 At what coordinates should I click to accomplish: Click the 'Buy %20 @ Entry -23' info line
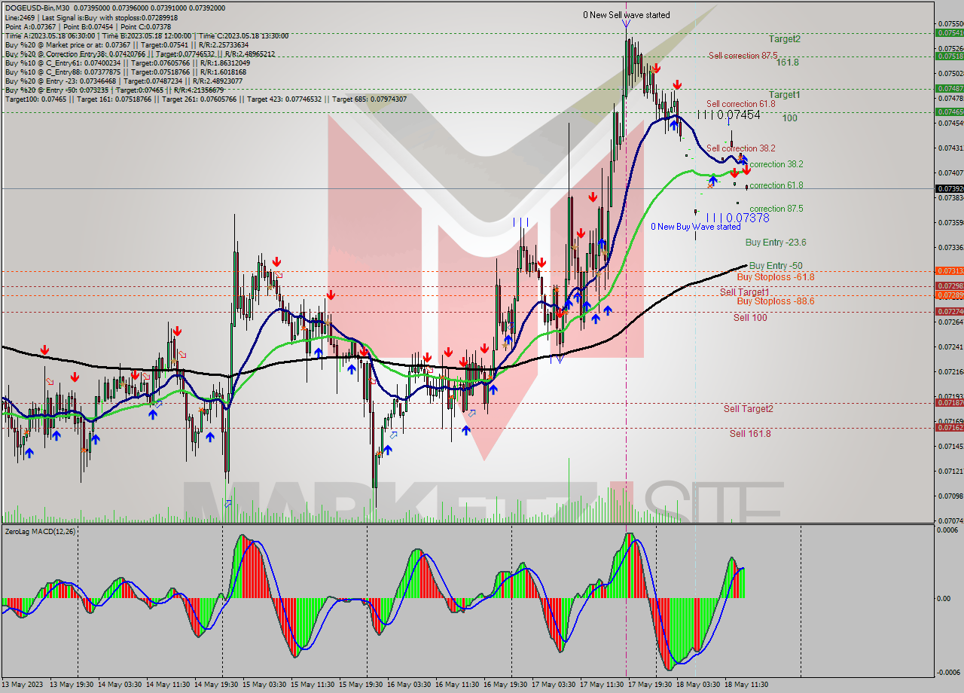[x=124, y=81]
